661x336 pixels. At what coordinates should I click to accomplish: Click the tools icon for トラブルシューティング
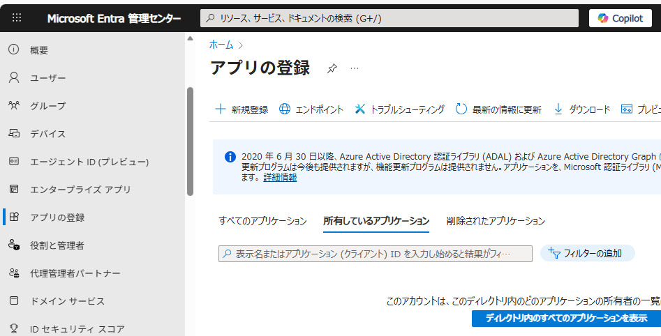(x=359, y=109)
